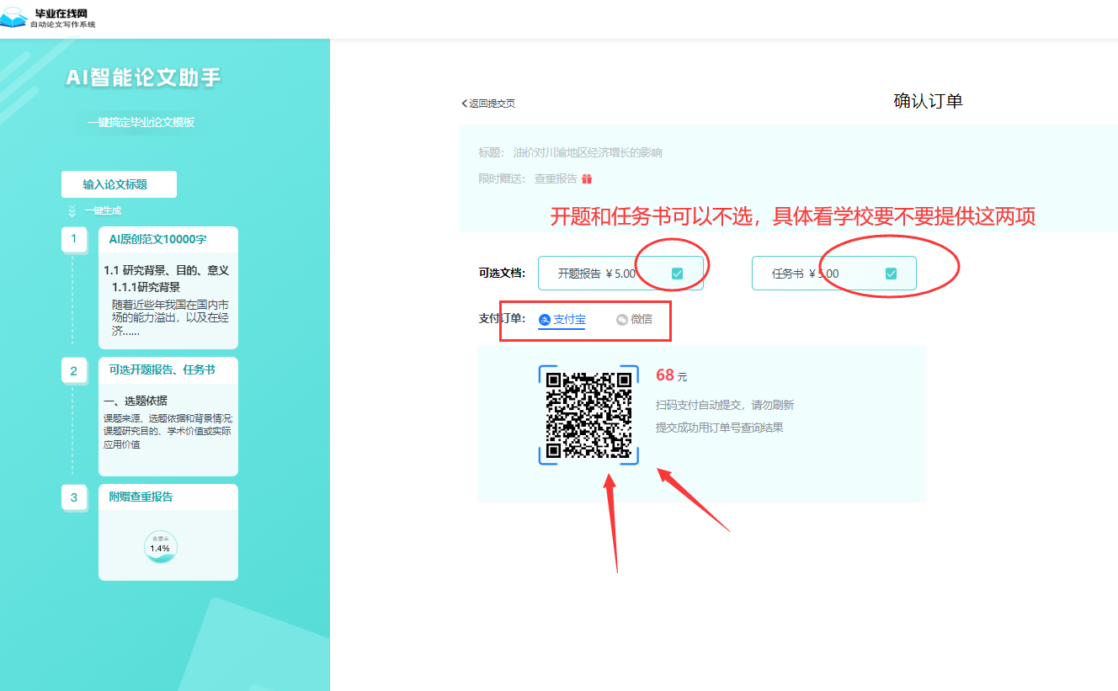Select the 支付宝 payment tab
The height and width of the screenshot is (691, 1118).
click(x=562, y=321)
